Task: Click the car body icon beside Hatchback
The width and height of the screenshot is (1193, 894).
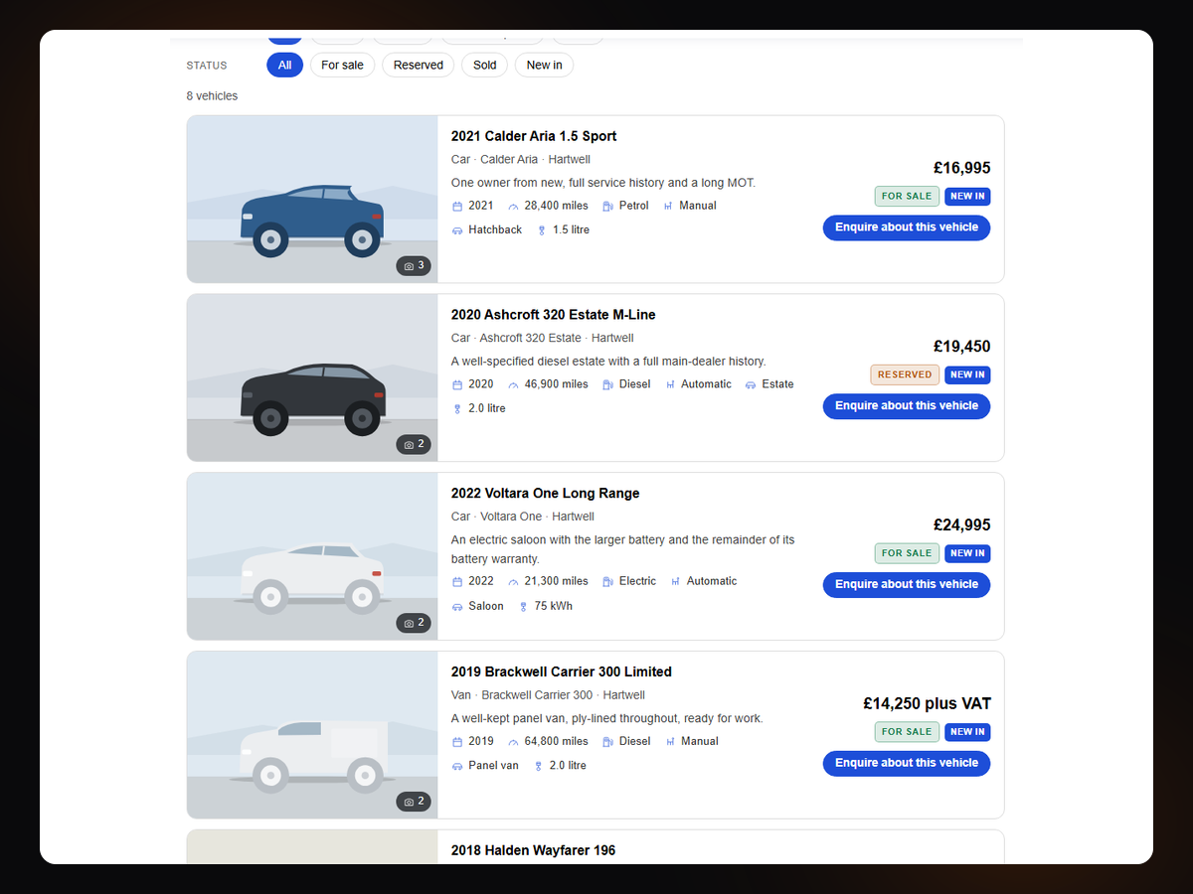Action: [x=457, y=230]
